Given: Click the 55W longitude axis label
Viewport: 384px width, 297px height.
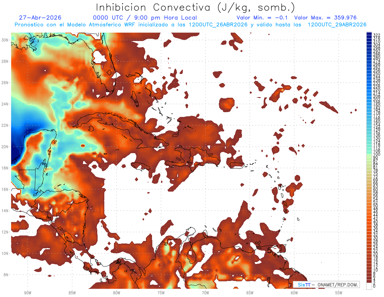Looking at the screenshot, I should [x=339, y=293].
